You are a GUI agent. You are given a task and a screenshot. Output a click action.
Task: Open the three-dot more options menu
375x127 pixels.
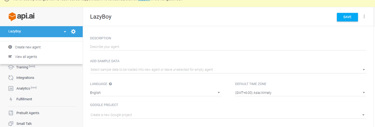(364, 17)
